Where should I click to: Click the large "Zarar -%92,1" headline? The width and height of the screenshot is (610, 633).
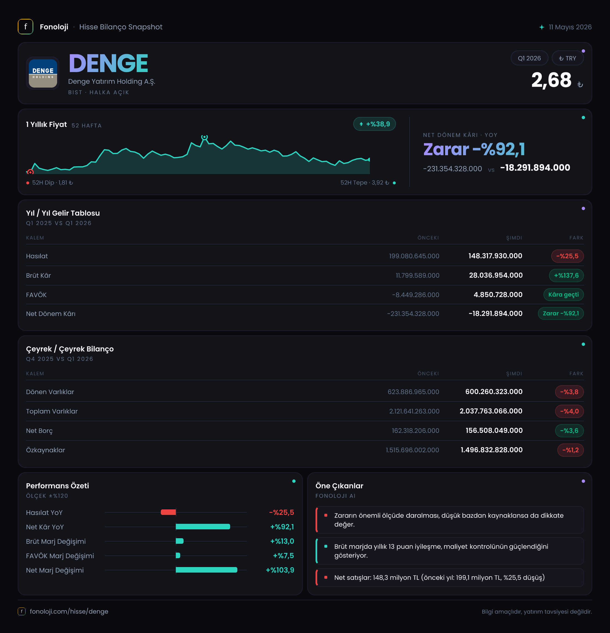(x=474, y=149)
